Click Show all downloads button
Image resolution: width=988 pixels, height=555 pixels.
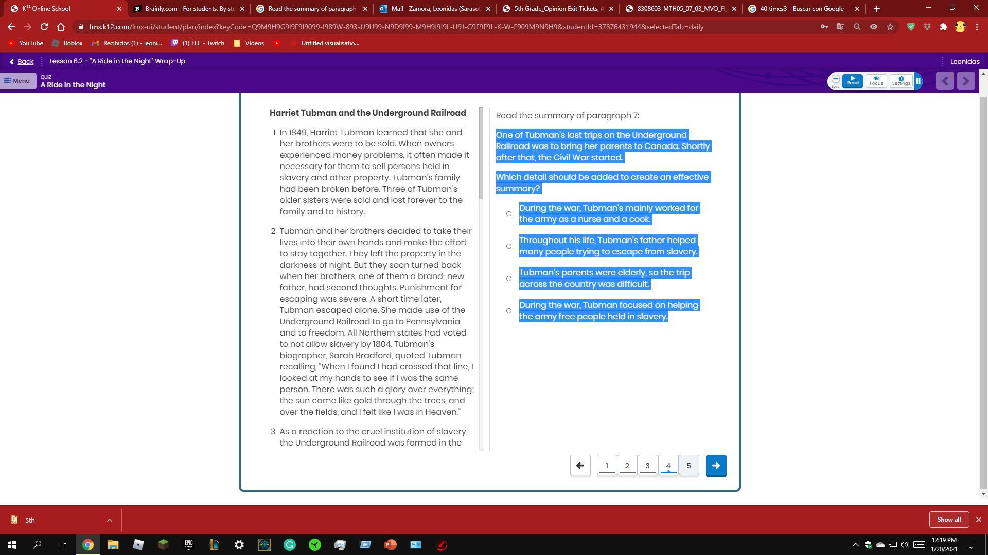[948, 520]
